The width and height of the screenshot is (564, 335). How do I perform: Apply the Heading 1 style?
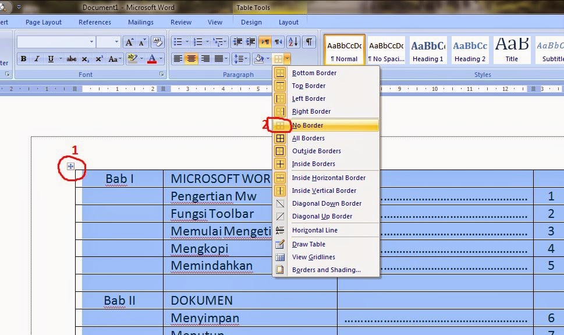(x=428, y=50)
